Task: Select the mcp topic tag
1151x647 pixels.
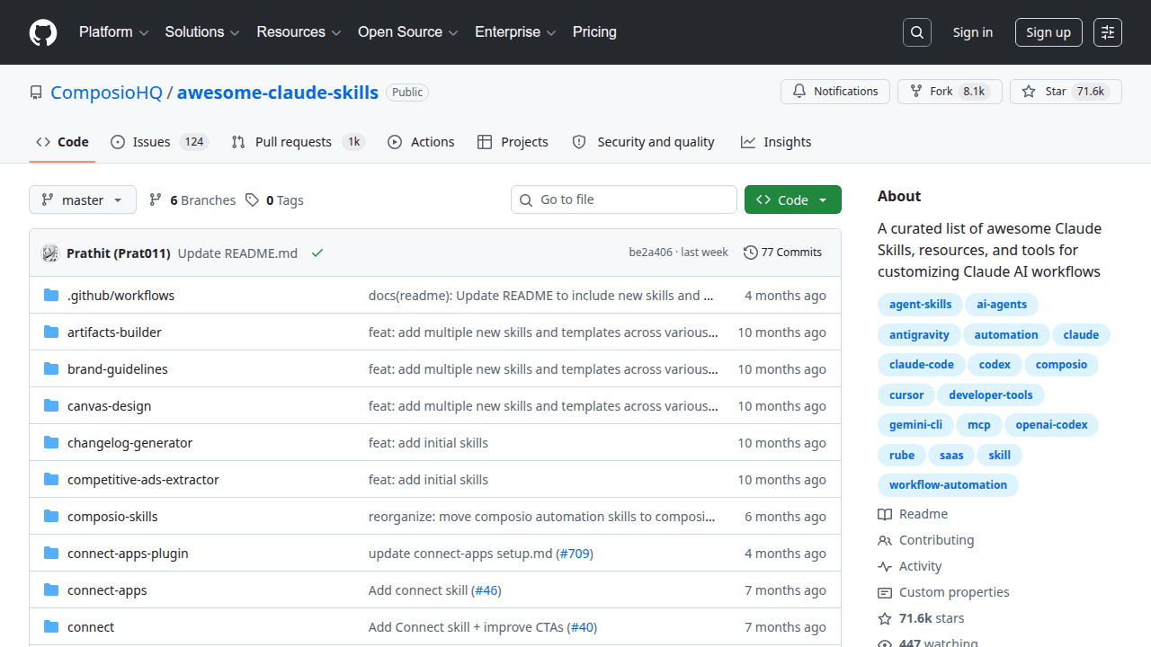Action: point(979,425)
